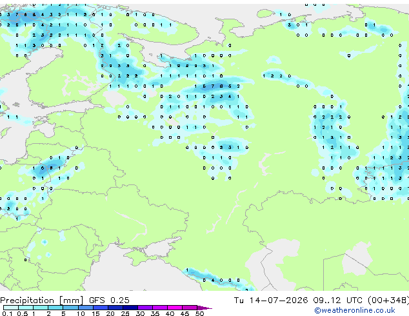Select the palest swatch between 0.1 and 0.5
Screen dimensions: 409x316
click(x=11, y=308)
